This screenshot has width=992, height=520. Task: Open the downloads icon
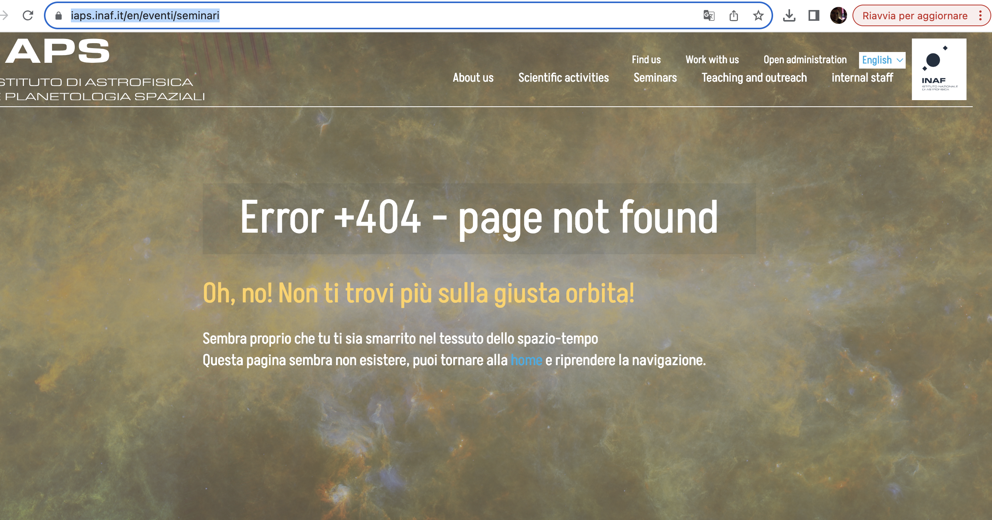click(789, 15)
